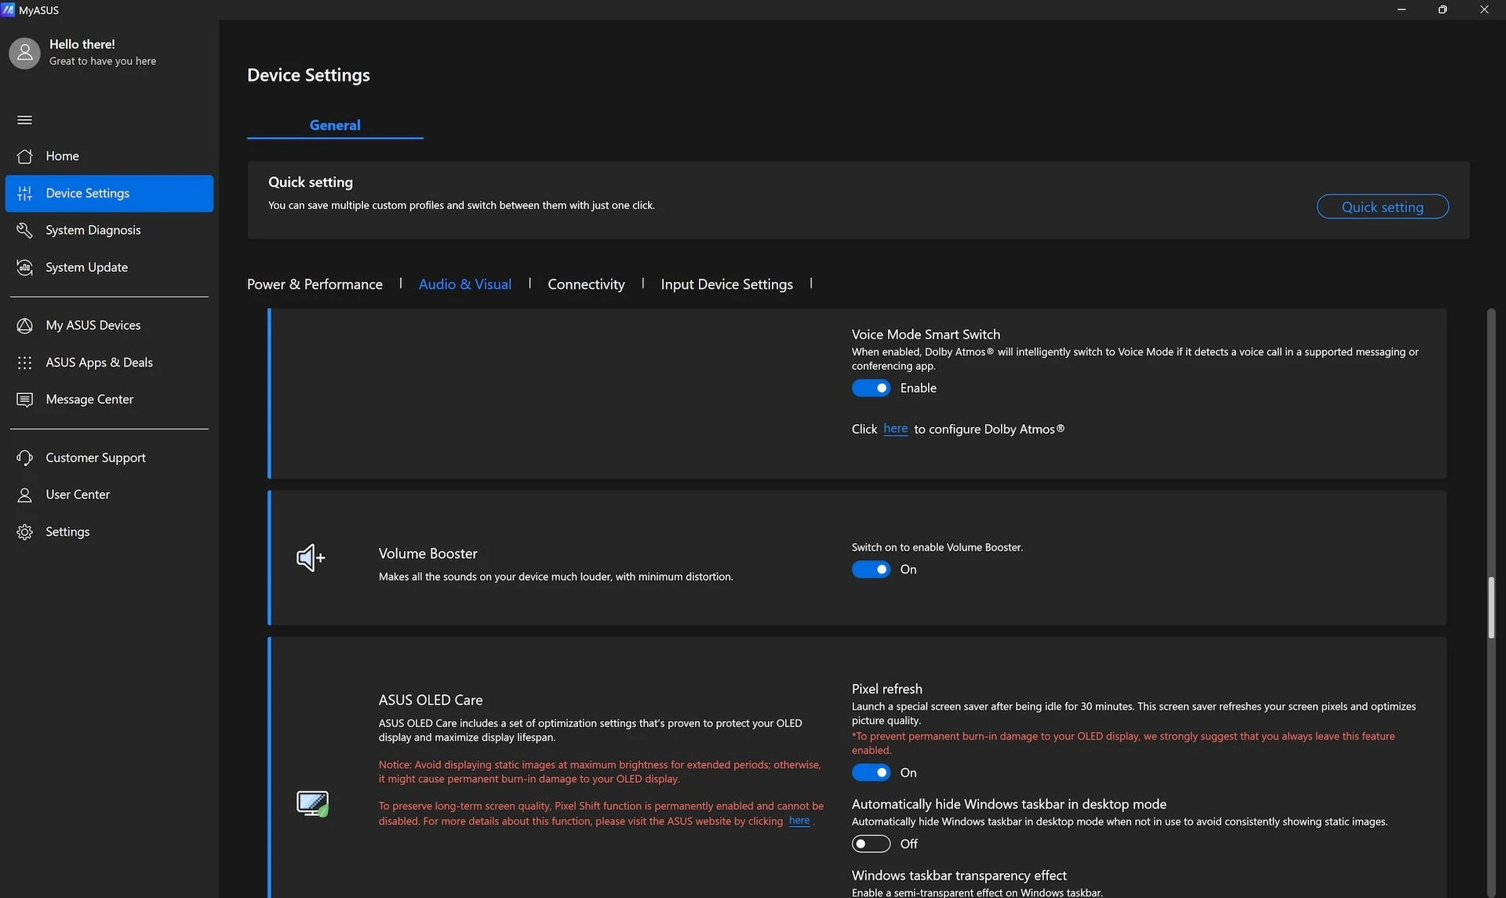The width and height of the screenshot is (1506, 898).
Task: Click the 'Device Settings' page title
Action: coord(308,75)
